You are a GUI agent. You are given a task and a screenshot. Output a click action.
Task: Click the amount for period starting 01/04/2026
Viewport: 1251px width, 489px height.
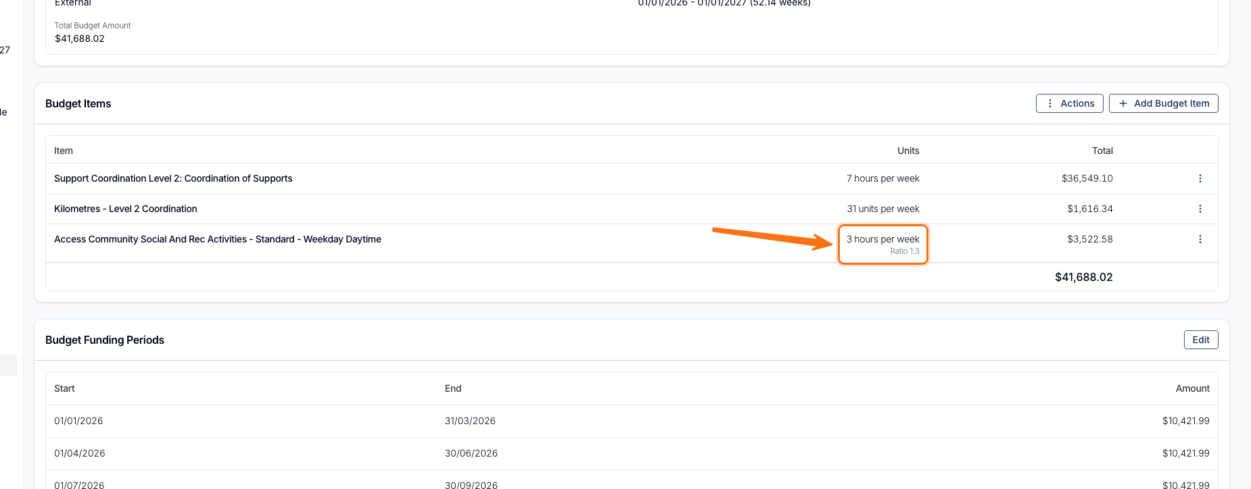pos(1186,453)
